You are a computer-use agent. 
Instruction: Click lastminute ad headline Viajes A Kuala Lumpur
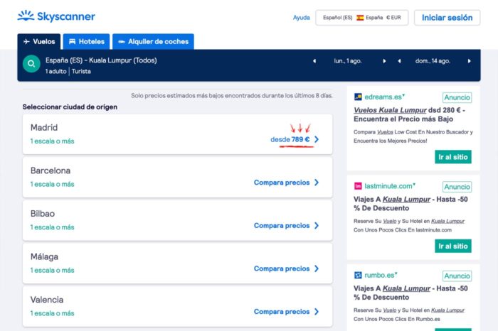point(410,204)
